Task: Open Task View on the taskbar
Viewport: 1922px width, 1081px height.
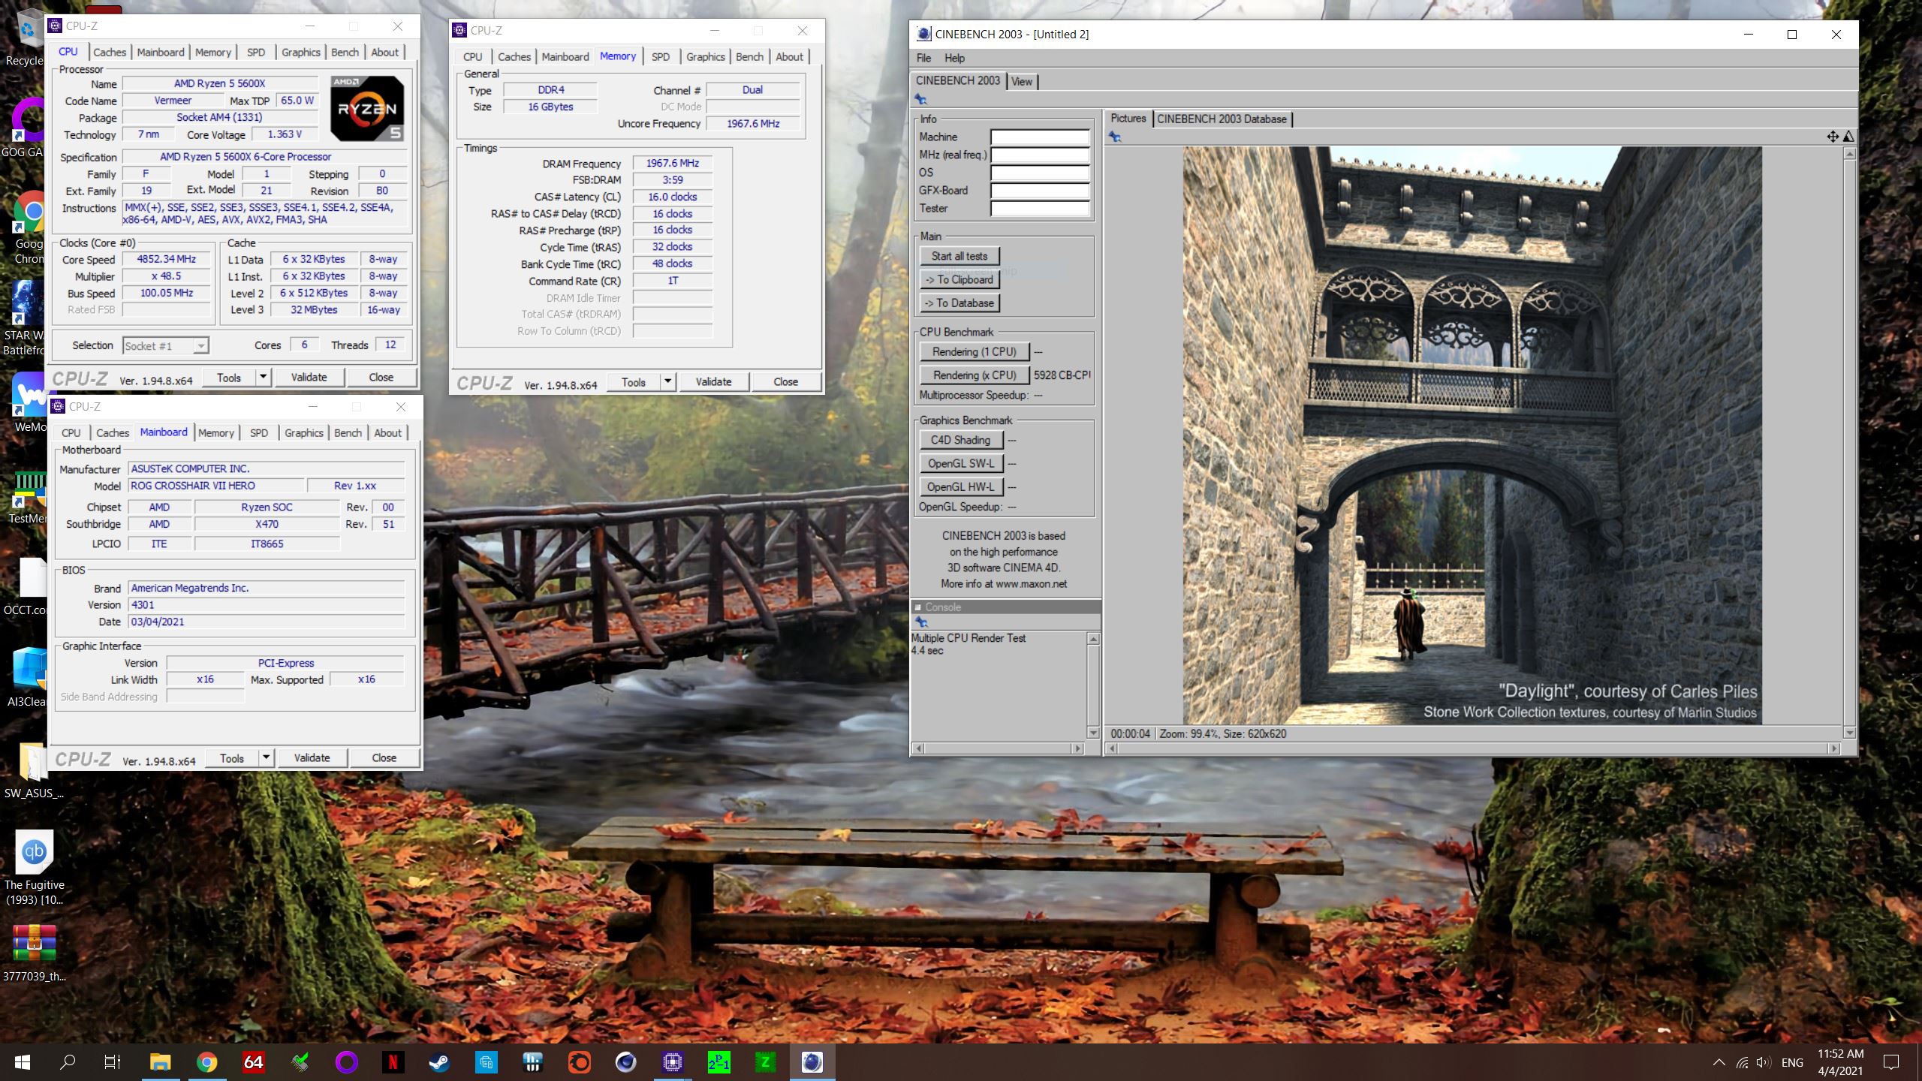Action: click(113, 1062)
